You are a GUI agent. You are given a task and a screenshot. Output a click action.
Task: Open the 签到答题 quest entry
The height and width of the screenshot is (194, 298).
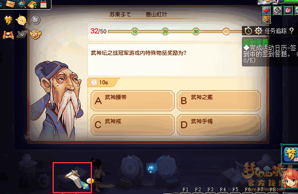(x=256, y=42)
